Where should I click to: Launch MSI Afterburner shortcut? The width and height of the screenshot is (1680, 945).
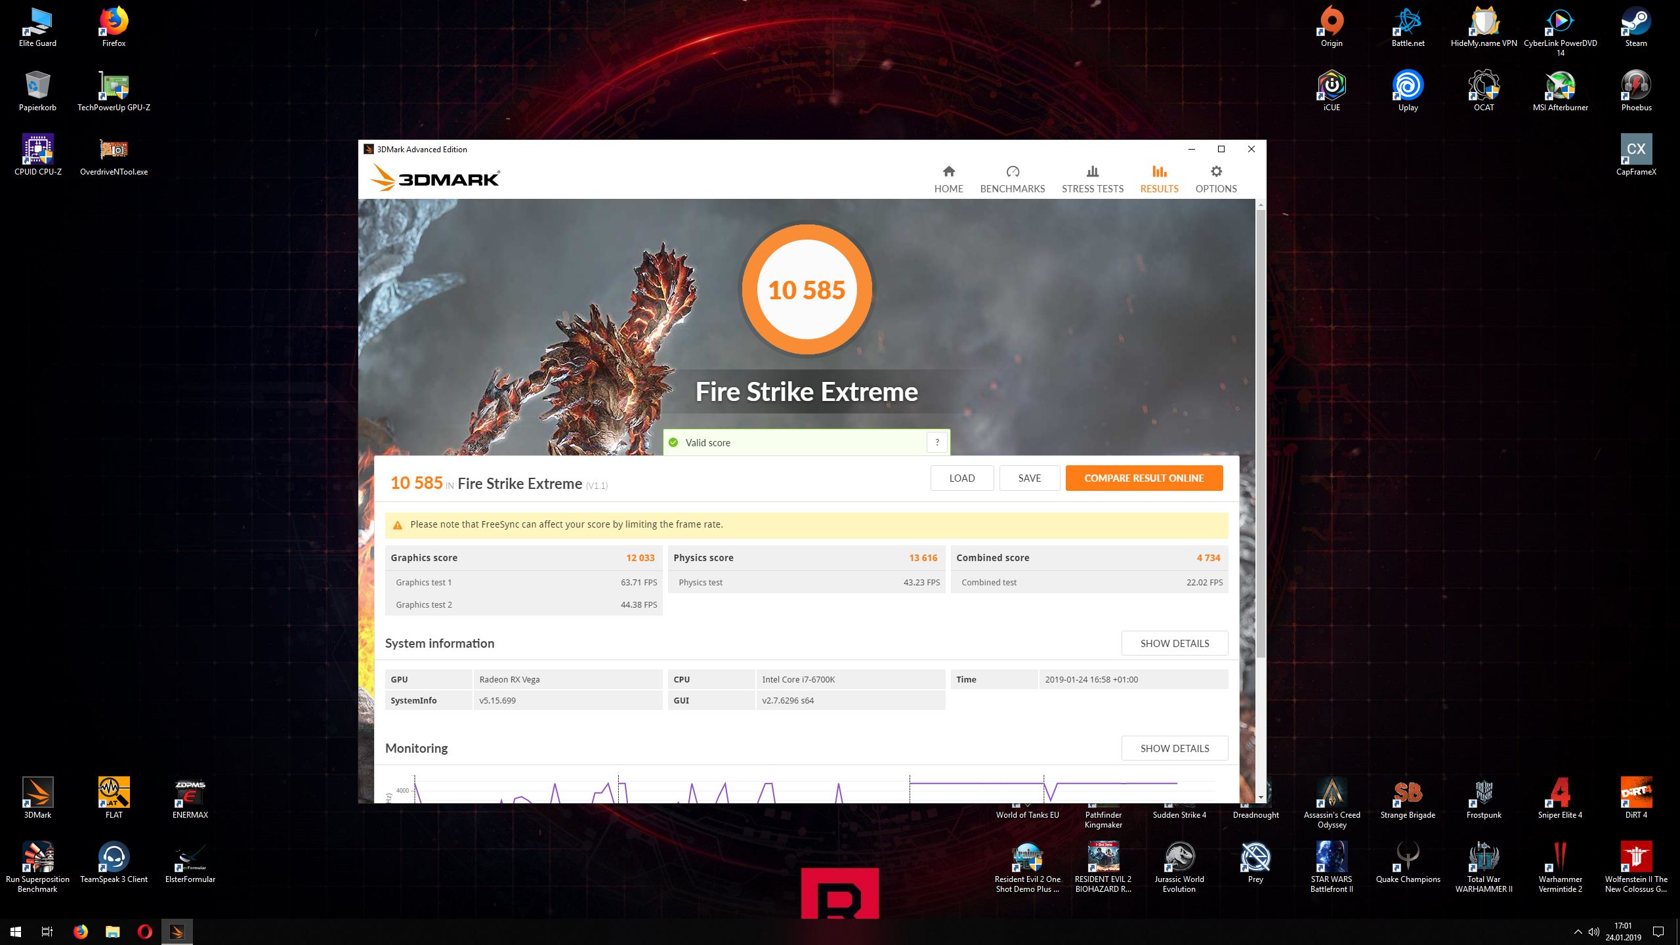tap(1560, 92)
